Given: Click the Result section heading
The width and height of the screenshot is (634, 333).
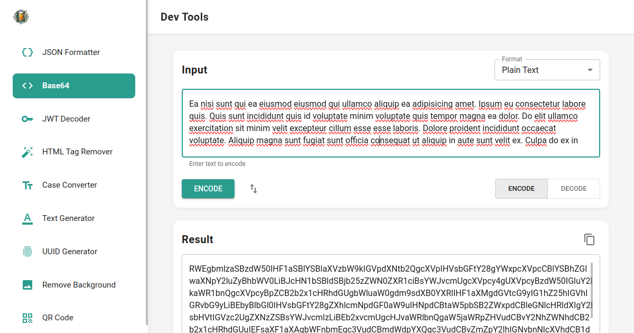Looking at the screenshot, I should coord(198,239).
